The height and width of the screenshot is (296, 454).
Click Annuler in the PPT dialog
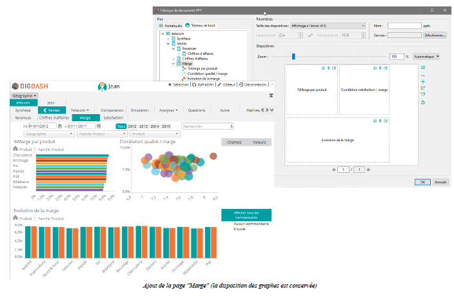440,182
